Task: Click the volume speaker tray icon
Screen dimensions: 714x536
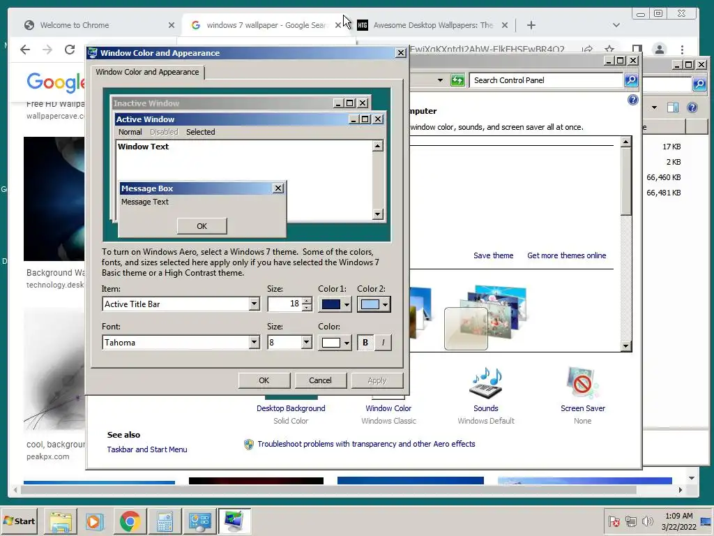Action: pyautogui.click(x=647, y=521)
